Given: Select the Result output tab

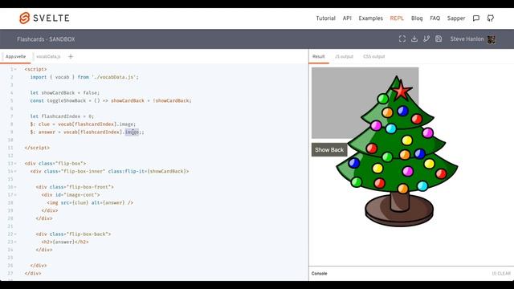Looking at the screenshot, I should (318, 57).
